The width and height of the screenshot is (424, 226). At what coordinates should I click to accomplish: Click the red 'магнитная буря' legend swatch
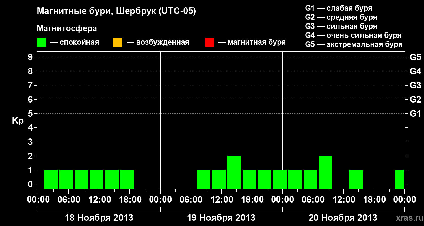(x=209, y=43)
